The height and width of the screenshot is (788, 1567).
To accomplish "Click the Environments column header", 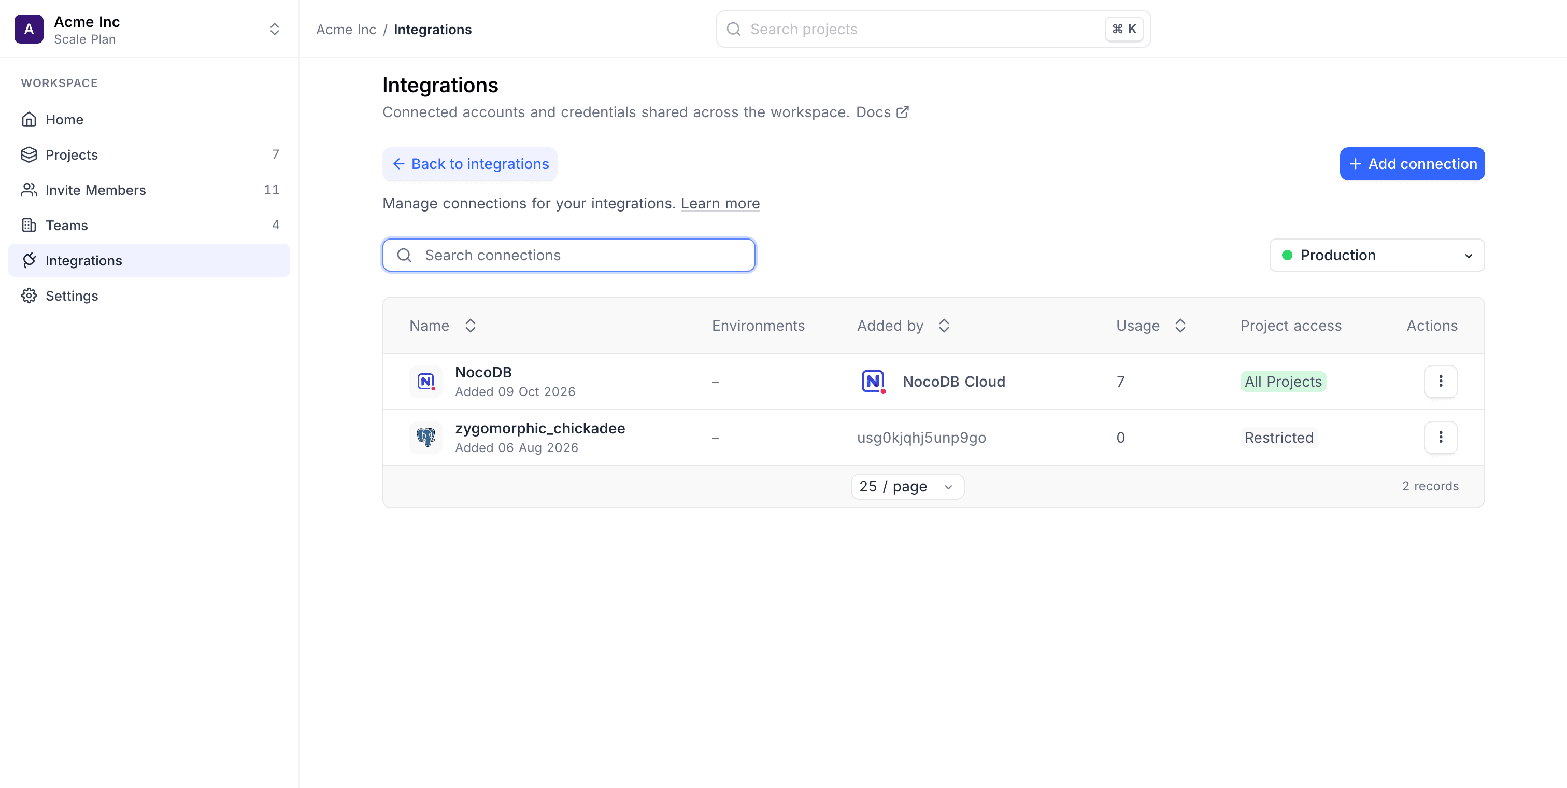I will 758,326.
